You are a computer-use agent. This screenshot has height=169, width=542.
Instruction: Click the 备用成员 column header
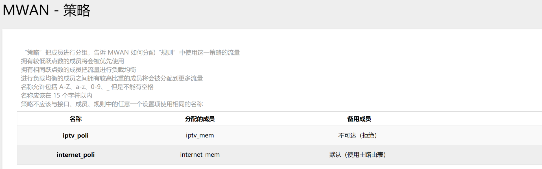pyautogui.click(x=359, y=119)
